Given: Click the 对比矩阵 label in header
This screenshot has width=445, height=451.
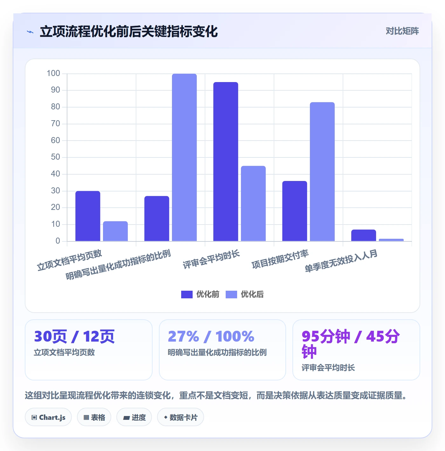Looking at the screenshot, I should pyautogui.click(x=402, y=31).
